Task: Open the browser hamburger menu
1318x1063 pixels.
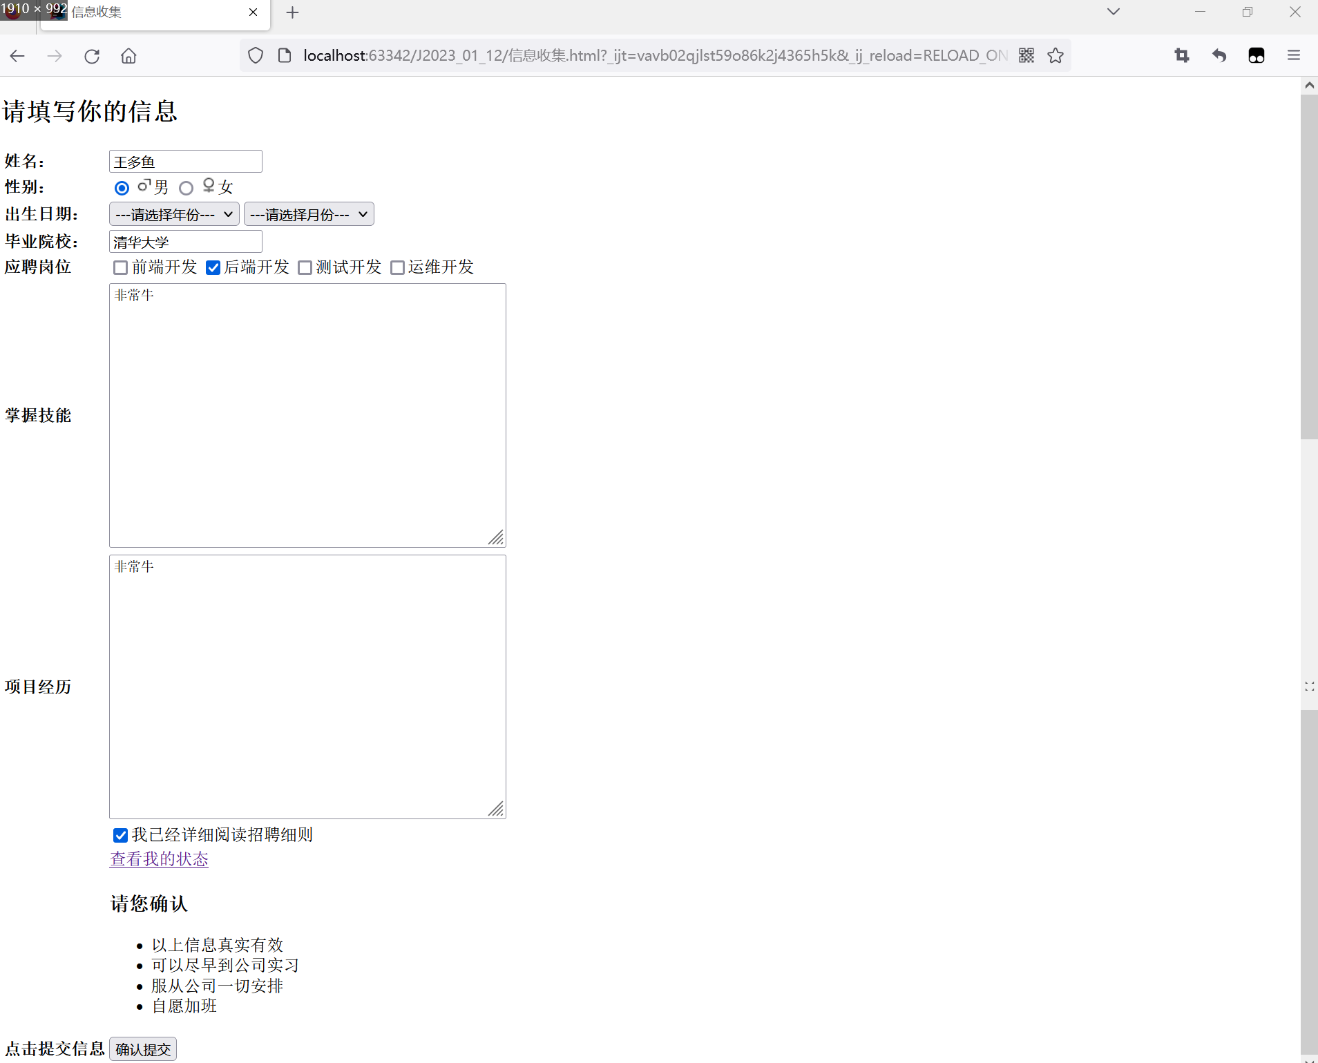Action: [1294, 55]
